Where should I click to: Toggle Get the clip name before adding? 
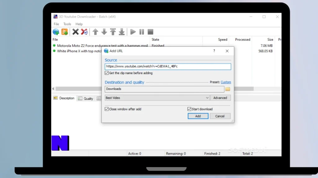point(107,73)
